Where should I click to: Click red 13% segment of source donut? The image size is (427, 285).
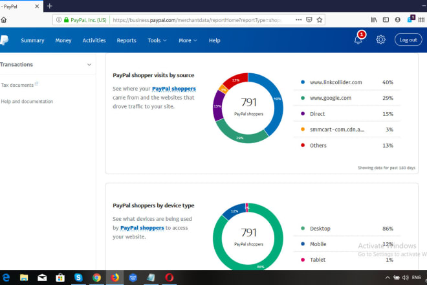236,80
